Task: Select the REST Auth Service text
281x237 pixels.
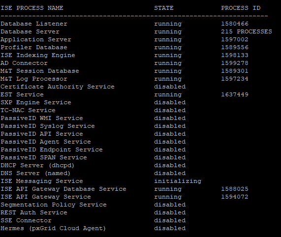Action: pos(34,213)
